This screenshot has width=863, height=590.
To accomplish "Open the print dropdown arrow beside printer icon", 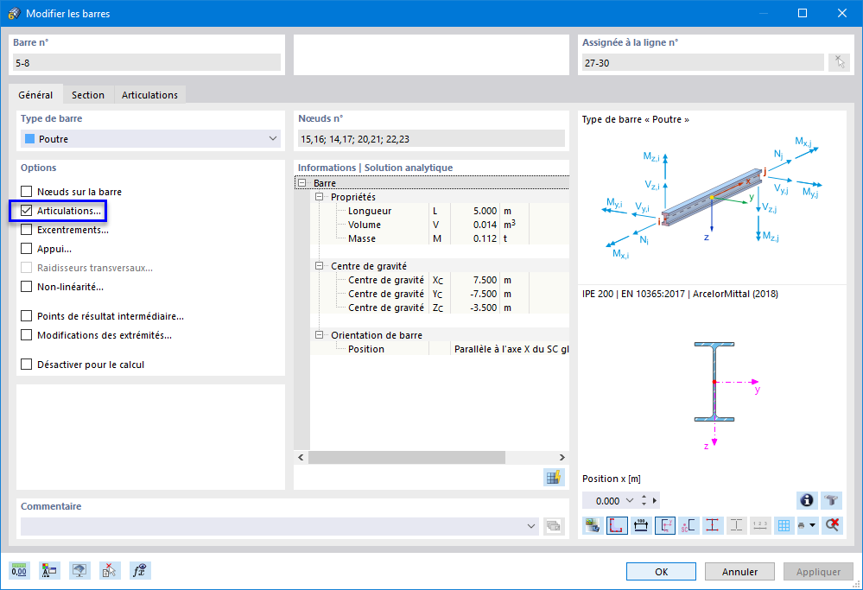I will (812, 525).
